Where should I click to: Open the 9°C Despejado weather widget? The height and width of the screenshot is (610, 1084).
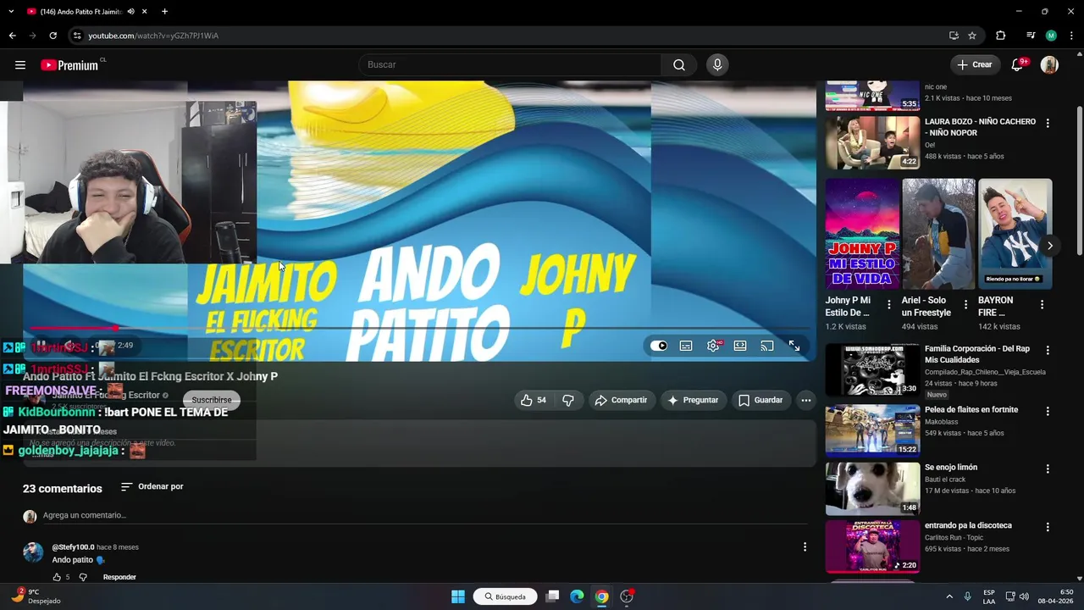point(36,596)
